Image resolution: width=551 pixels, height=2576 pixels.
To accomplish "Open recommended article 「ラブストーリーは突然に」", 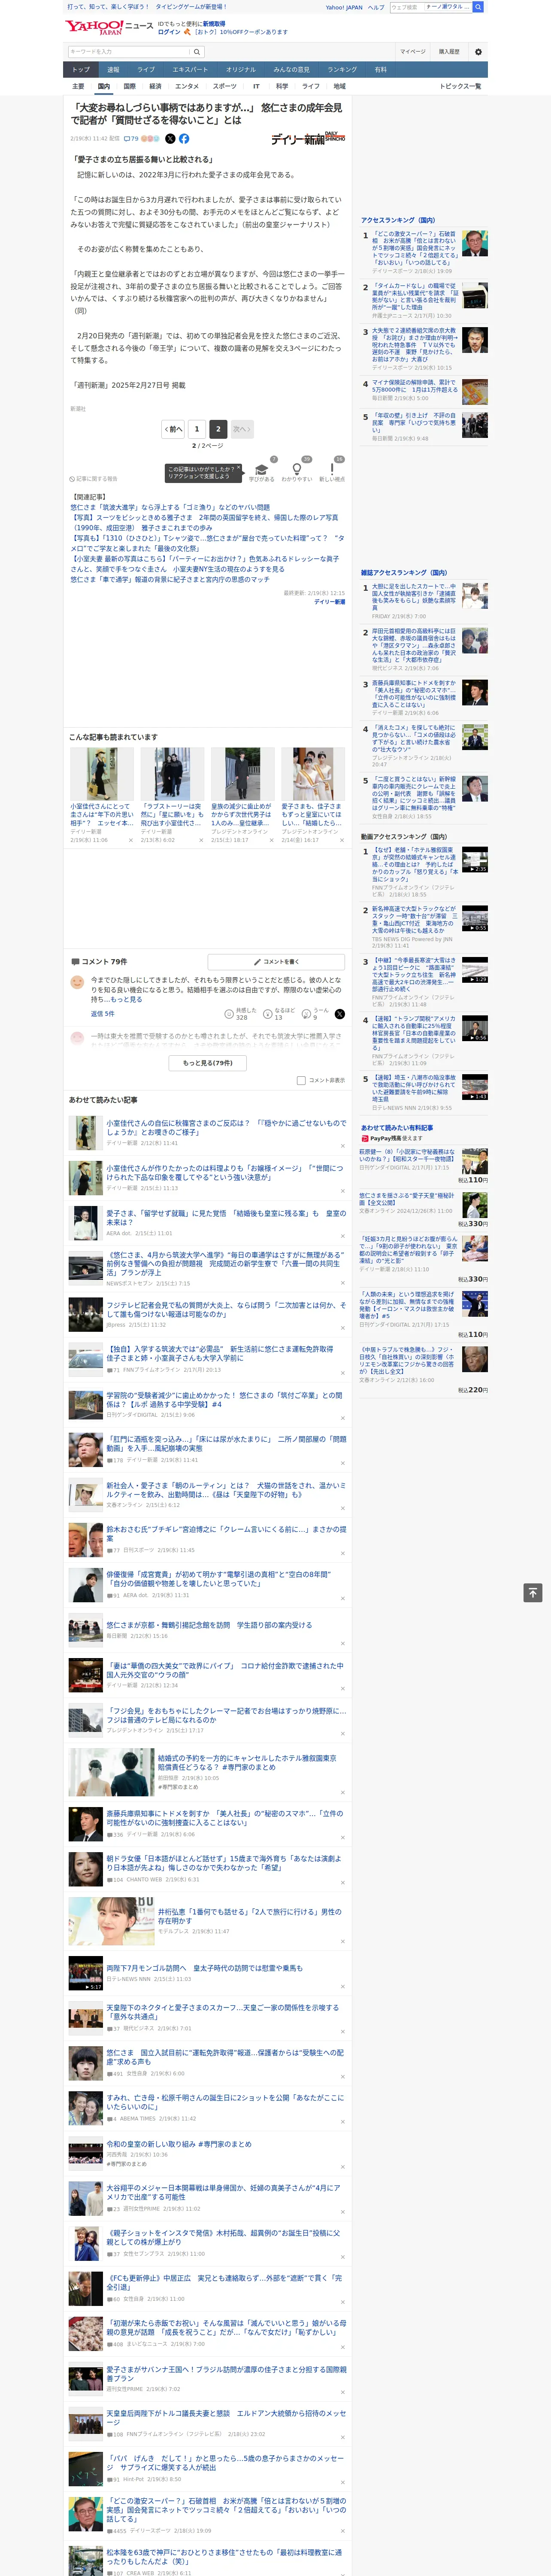I will coord(172,814).
